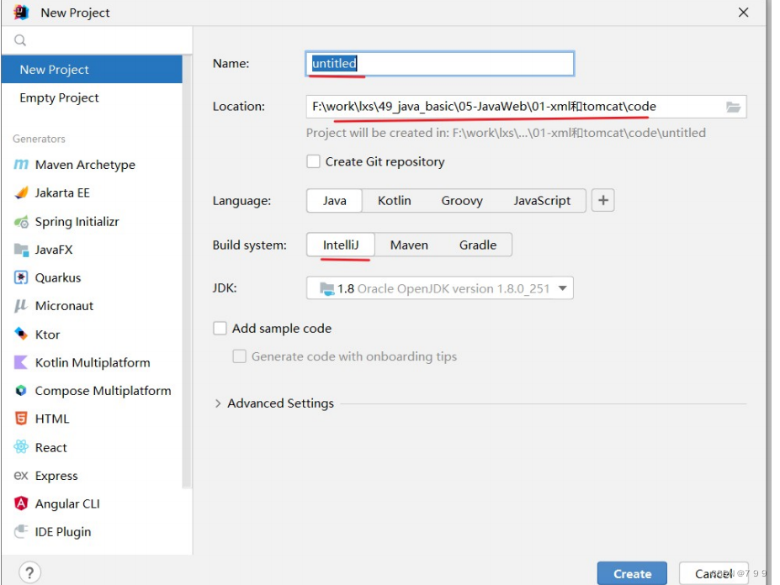780x585 pixels.
Task: Choose IntelliJ build system
Action: pos(341,245)
